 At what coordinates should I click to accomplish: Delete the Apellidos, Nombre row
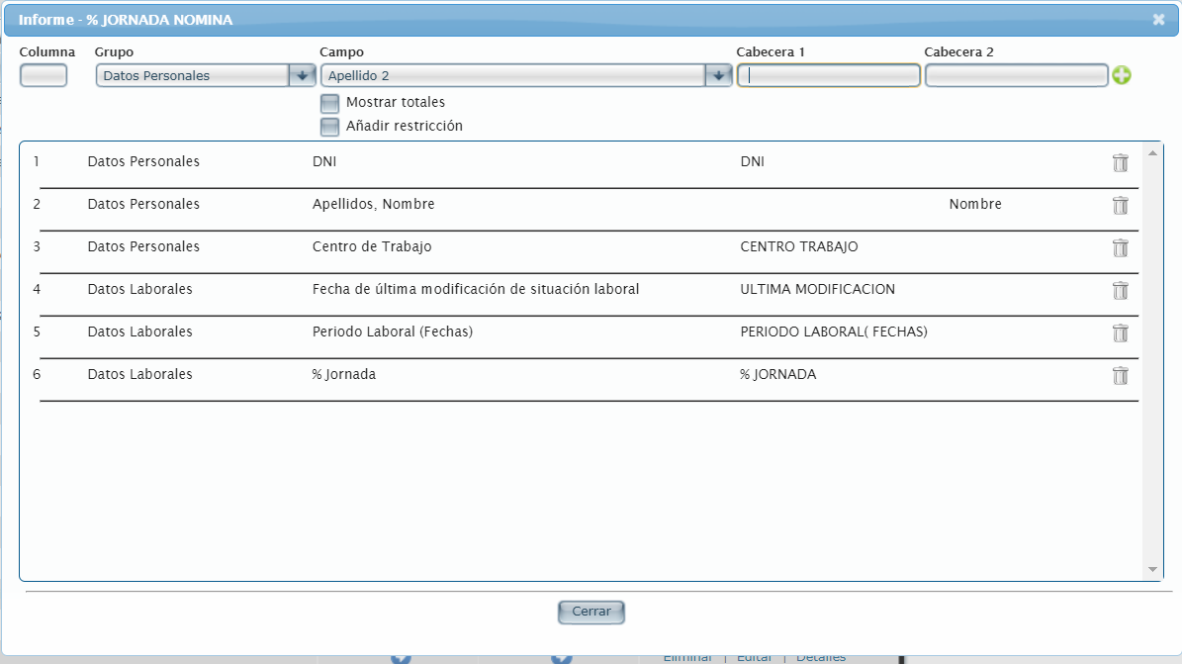1120,206
